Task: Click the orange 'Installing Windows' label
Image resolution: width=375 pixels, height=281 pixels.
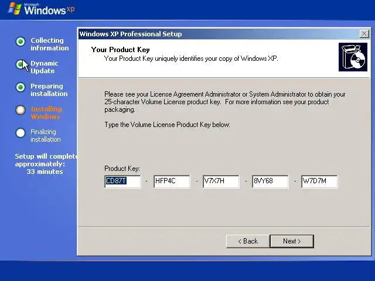Action: click(46, 113)
